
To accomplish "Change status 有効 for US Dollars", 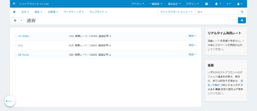I will tap(192, 36).
